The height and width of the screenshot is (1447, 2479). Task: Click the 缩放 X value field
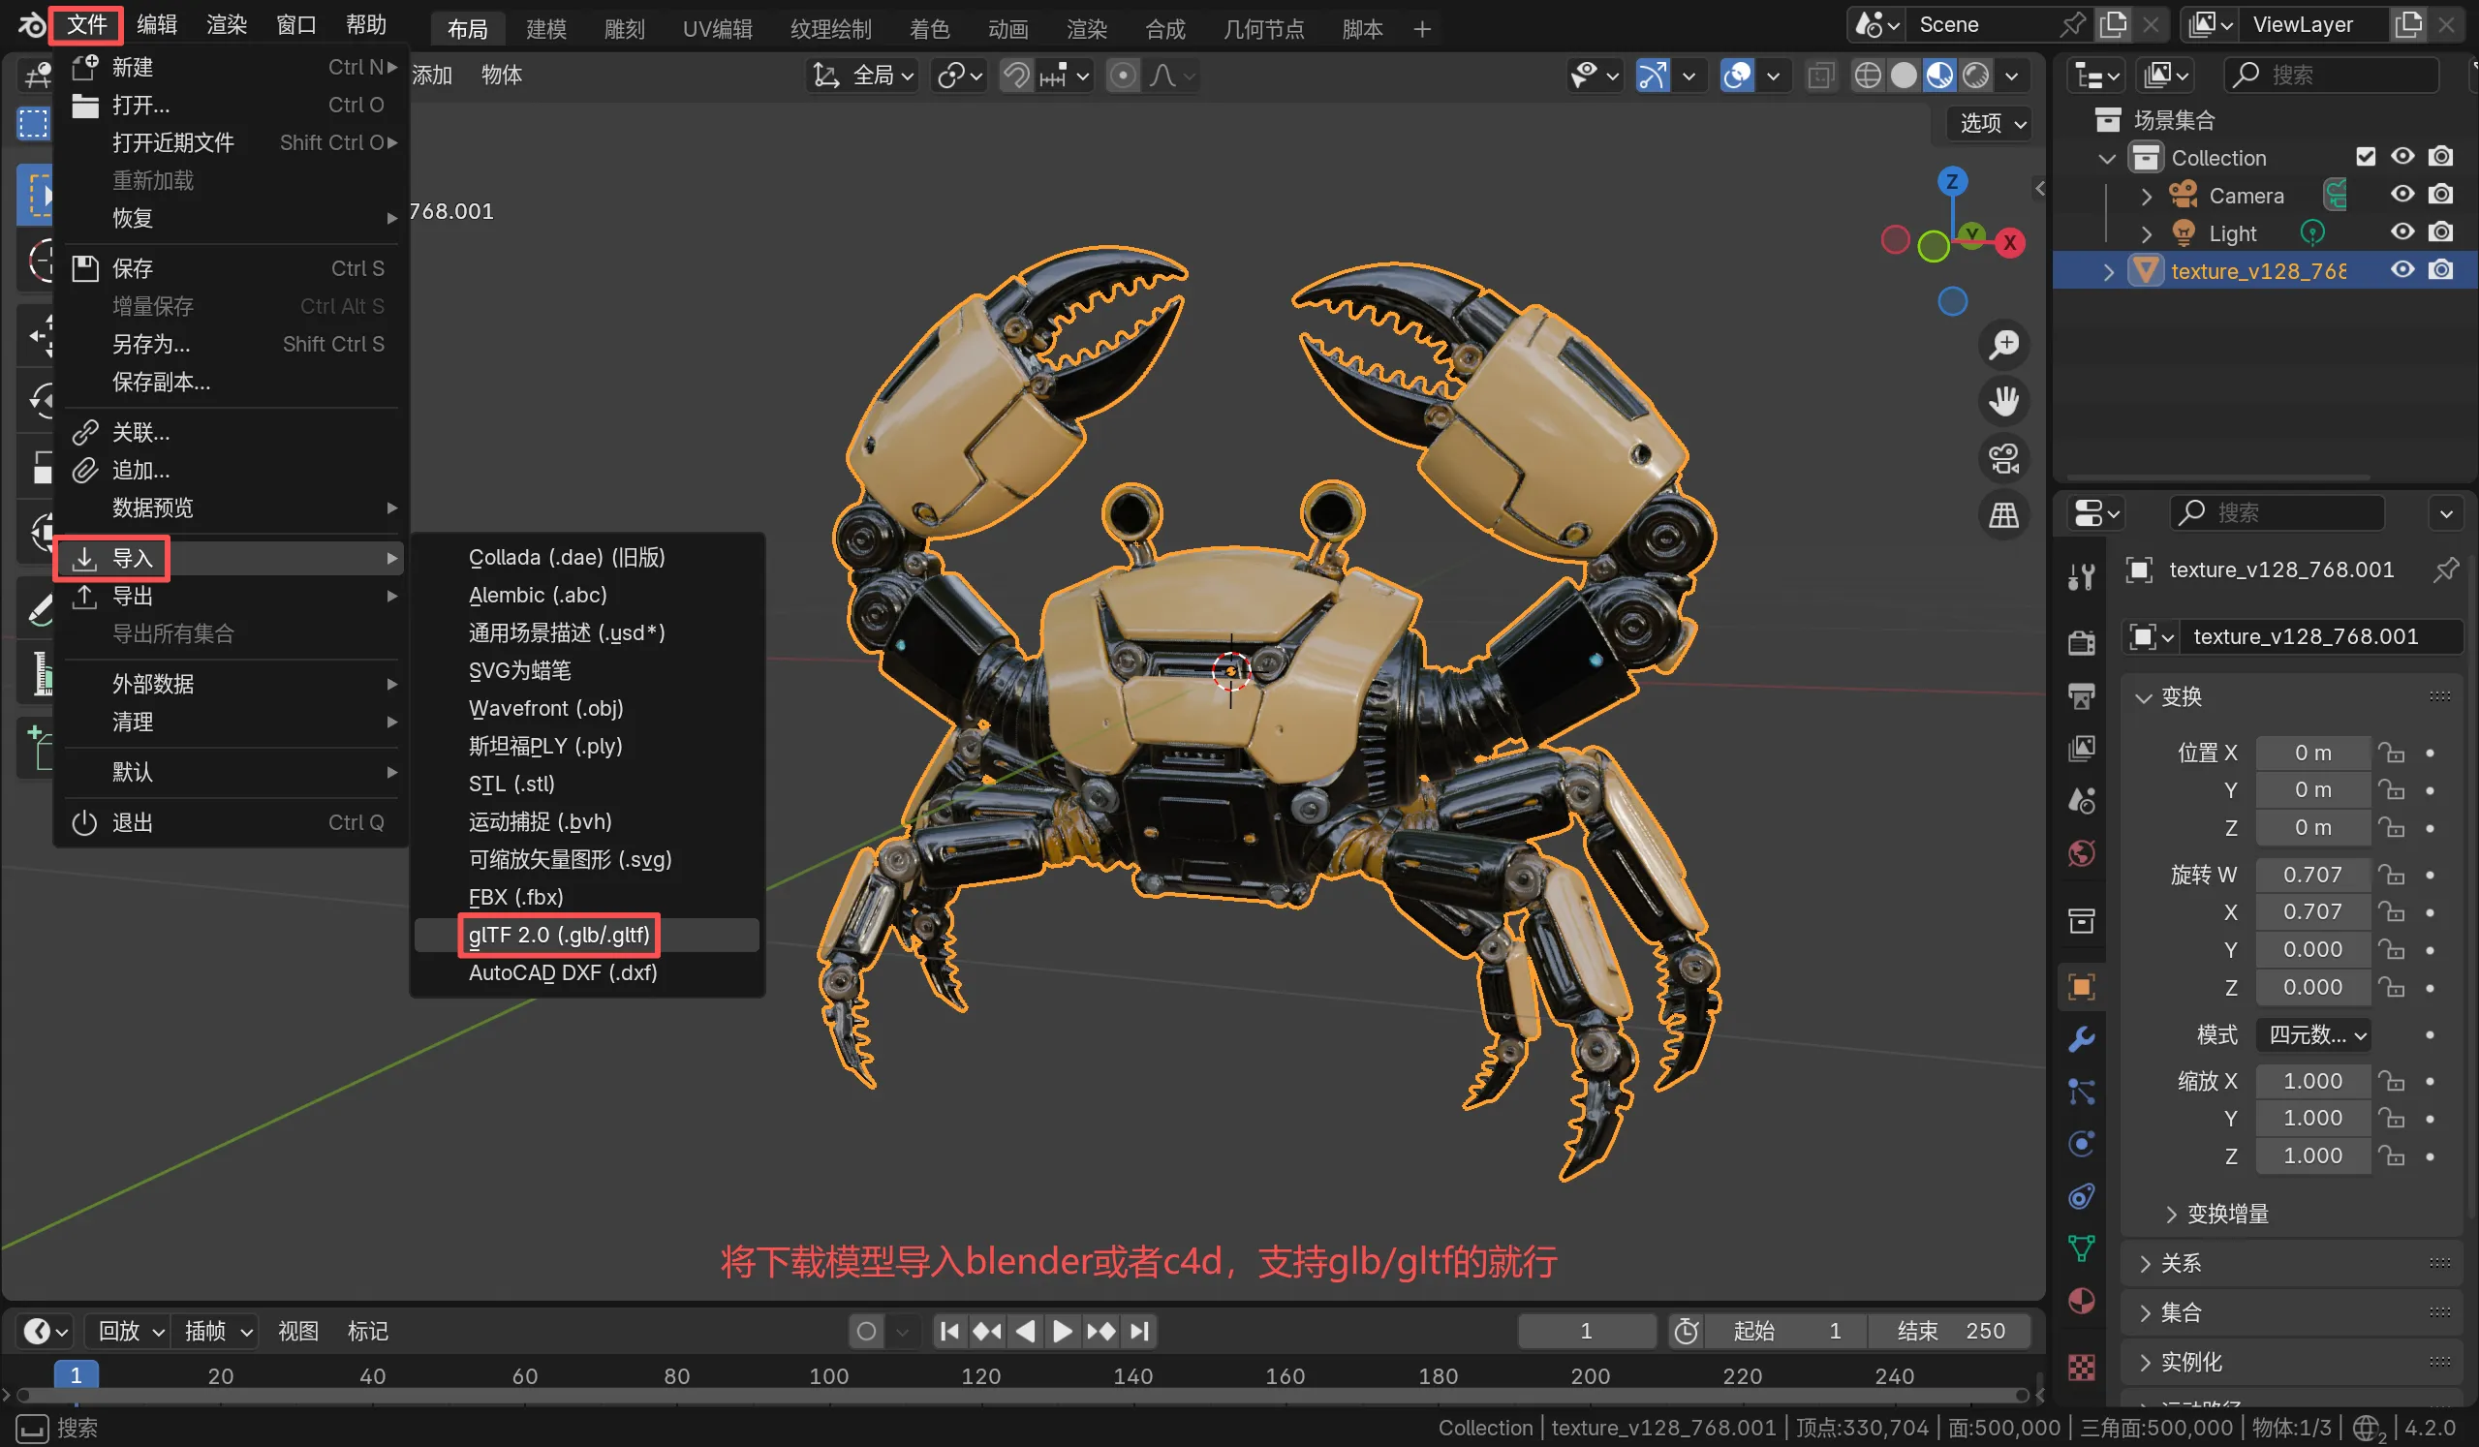pyautogui.click(x=2311, y=1081)
